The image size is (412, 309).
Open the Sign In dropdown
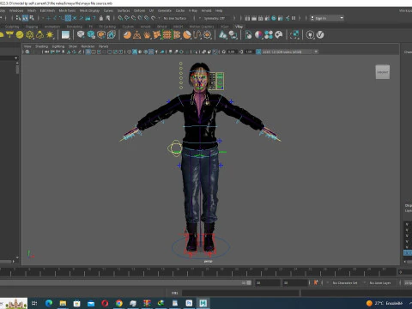click(x=327, y=18)
